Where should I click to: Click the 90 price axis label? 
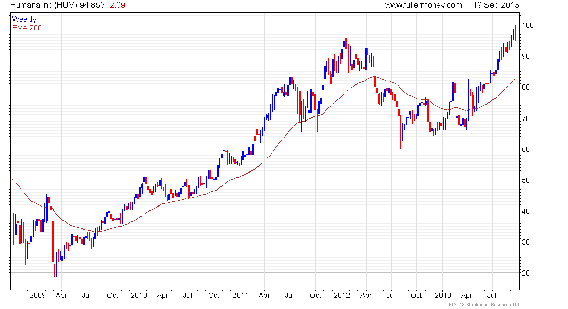tap(526, 56)
